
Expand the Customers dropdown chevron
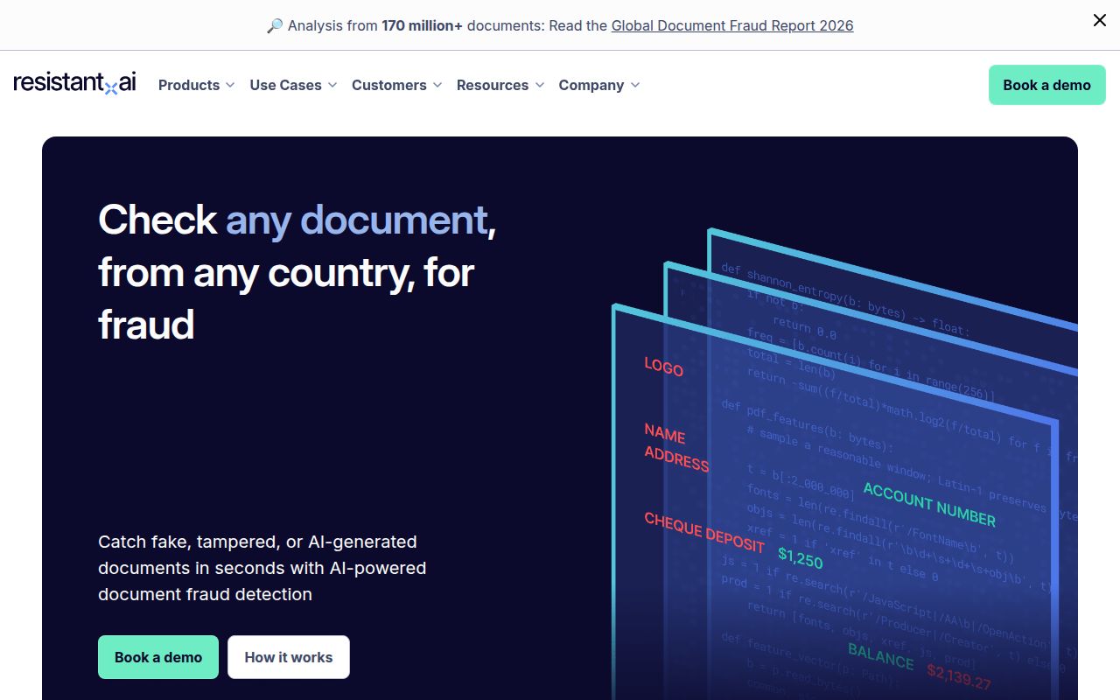pos(437,85)
